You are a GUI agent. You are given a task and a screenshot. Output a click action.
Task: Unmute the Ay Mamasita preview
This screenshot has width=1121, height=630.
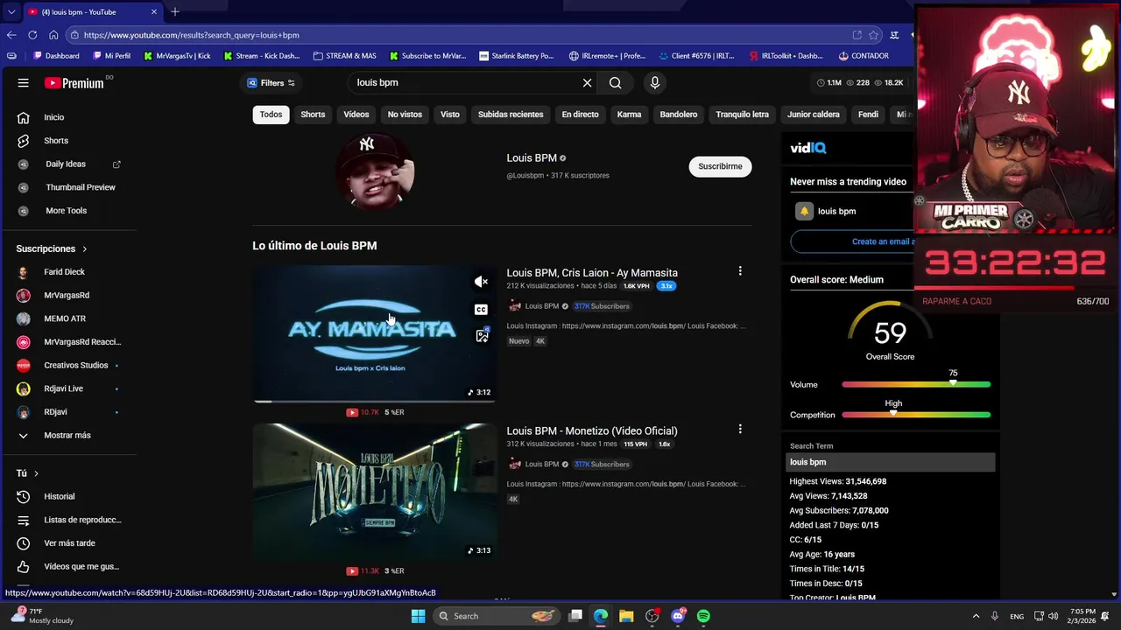click(x=481, y=282)
